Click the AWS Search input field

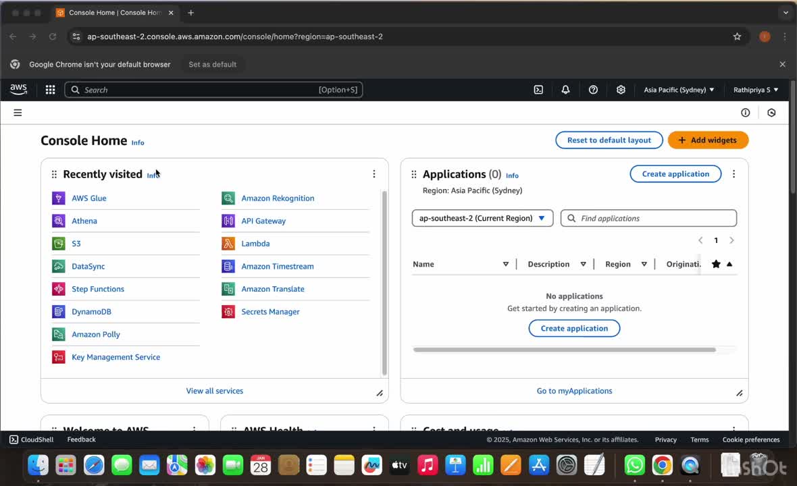point(213,90)
